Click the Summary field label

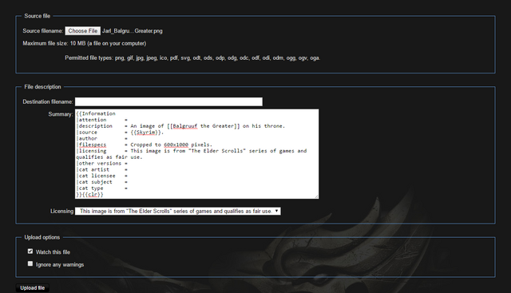(x=61, y=114)
